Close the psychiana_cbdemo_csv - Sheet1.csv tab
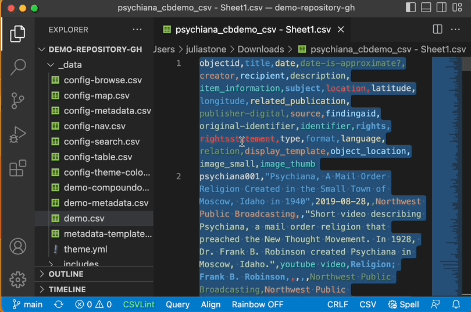 point(341,30)
